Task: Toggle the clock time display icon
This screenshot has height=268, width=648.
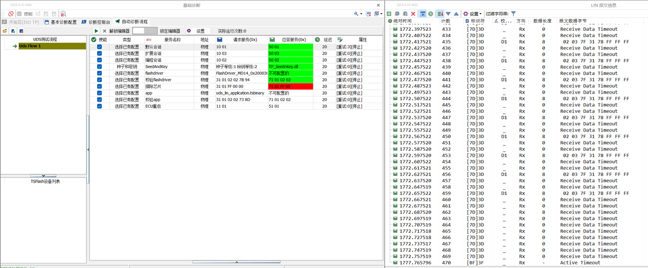Action: tap(431, 14)
